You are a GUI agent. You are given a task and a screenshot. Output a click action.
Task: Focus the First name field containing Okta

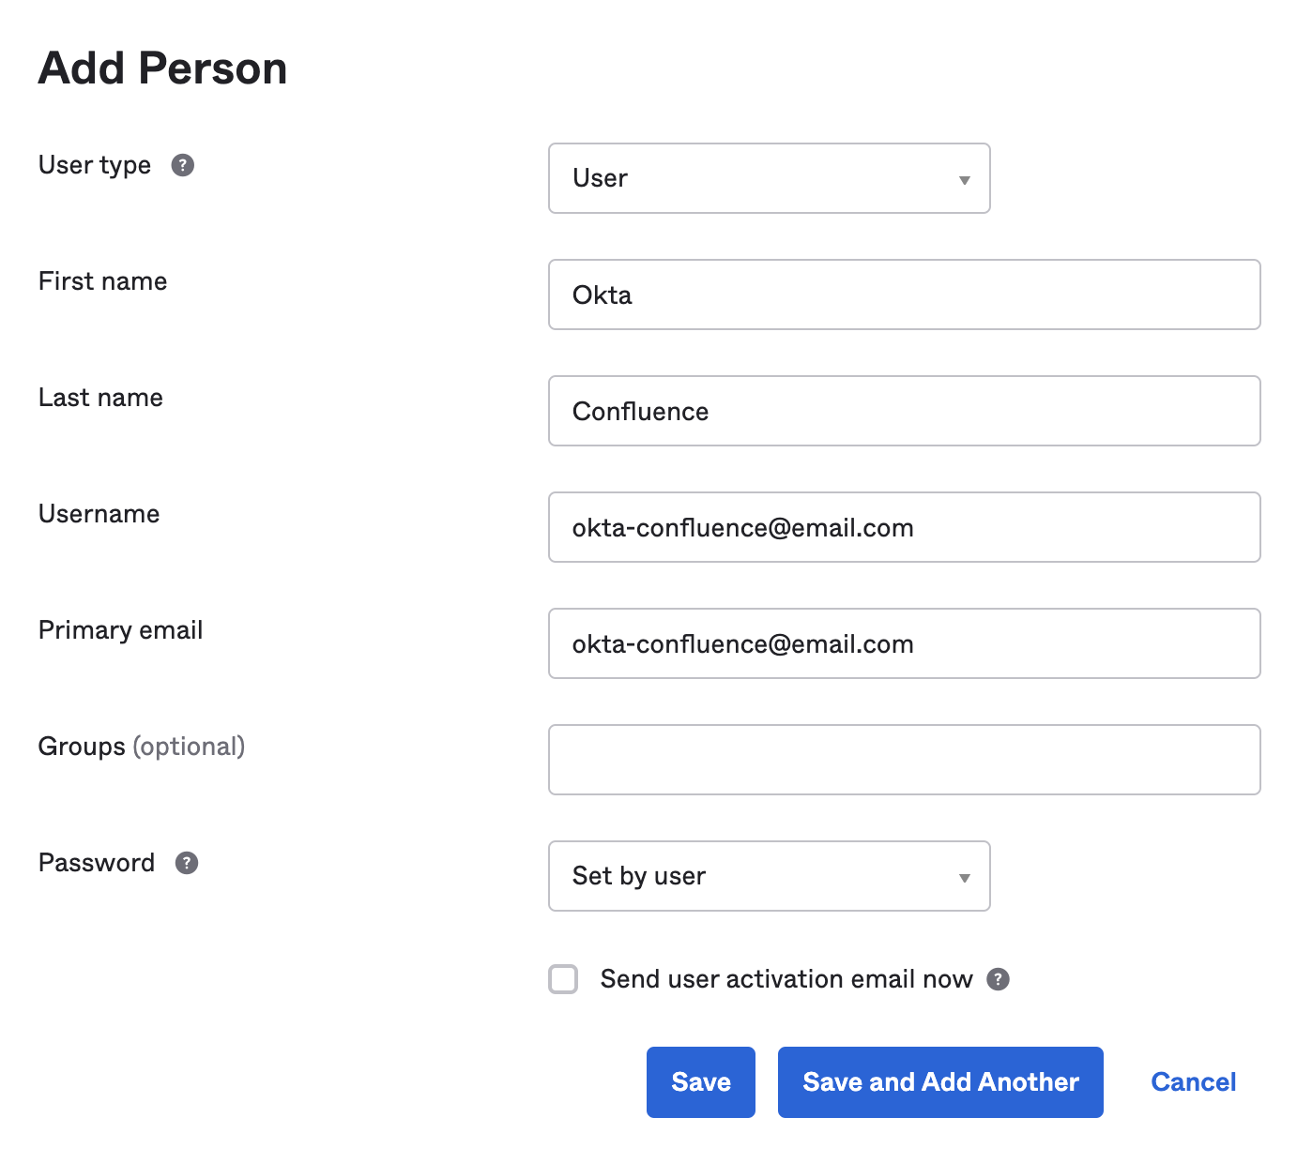coord(904,295)
